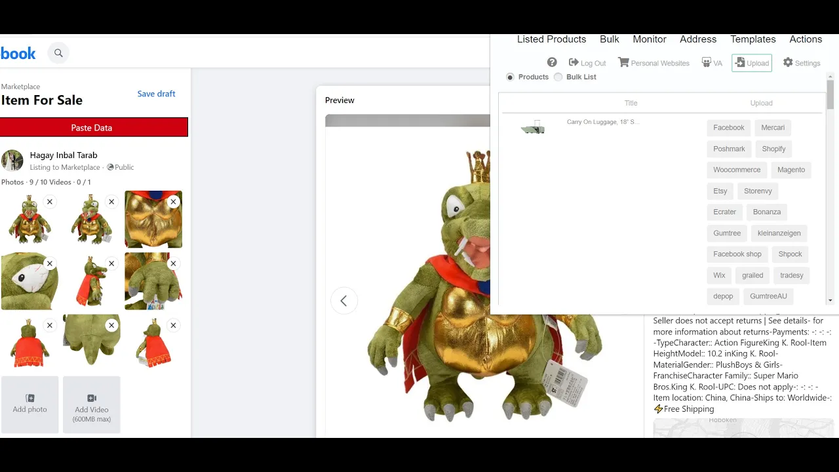Screen dimensions: 839x472
Task: Remove red cape back view photo
Action: pyautogui.click(x=50, y=325)
